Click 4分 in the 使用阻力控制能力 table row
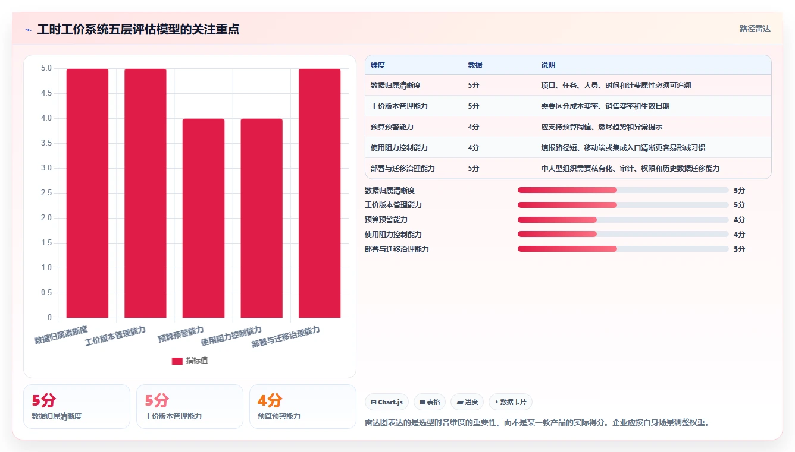This screenshot has height=452, width=795. 474,148
